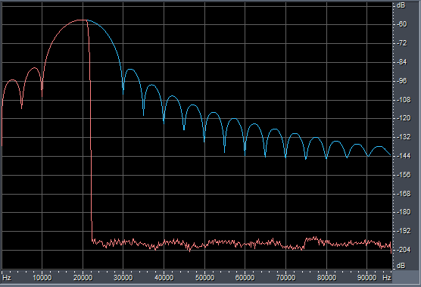Click the dB unit label at bottom of scale
Image resolution: width=421 pixels, height=287 pixels.
pos(401,266)
